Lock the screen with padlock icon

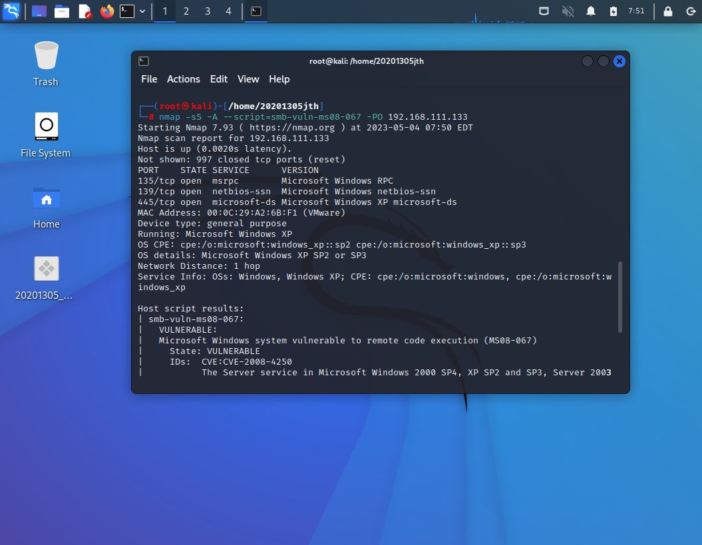[x=668, y=11]
